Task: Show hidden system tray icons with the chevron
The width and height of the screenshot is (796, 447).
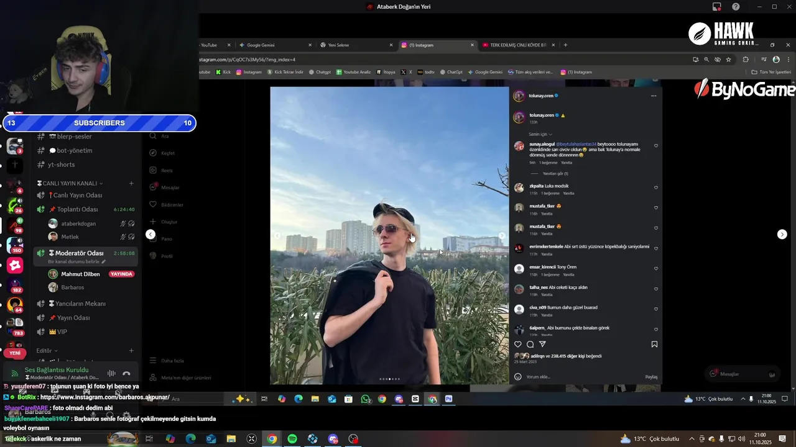Action: click(x=692, y=439)
